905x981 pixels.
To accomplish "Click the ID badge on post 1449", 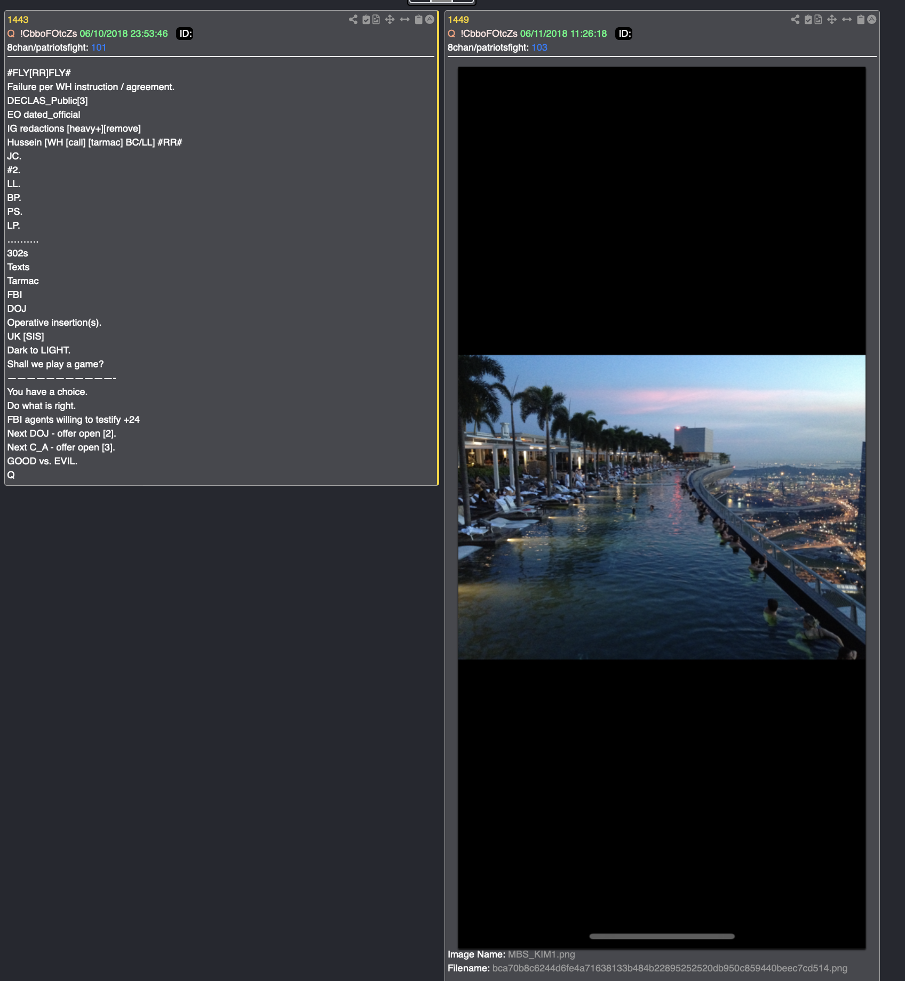I will (x=624, y=34).
